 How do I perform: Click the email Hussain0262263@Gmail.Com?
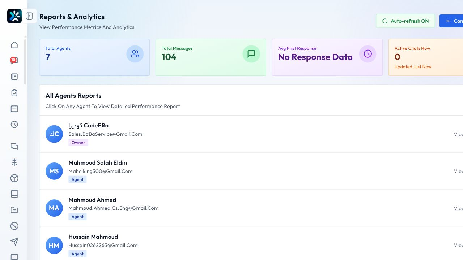click(x=103, y=245)
